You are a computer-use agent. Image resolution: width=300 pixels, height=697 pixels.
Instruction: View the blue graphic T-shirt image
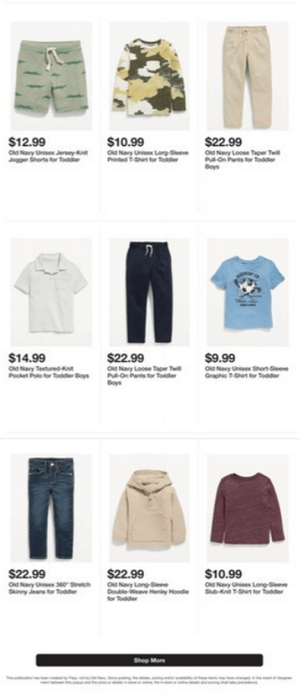coord(248,292)
